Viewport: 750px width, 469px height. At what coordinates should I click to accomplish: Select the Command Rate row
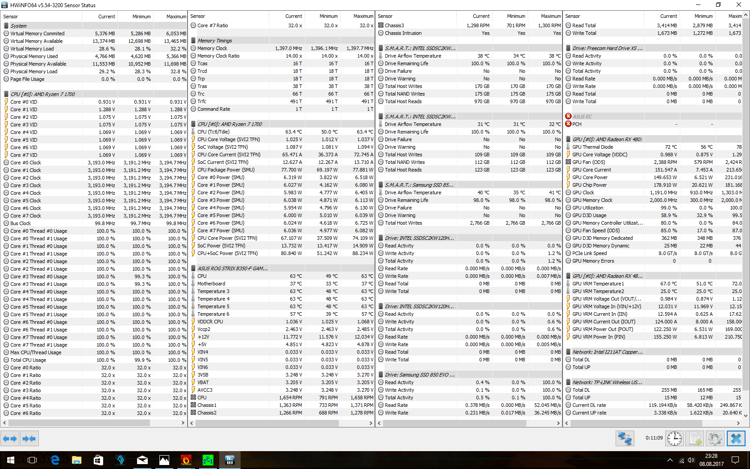pyautogui.click(x=281, y=109)
